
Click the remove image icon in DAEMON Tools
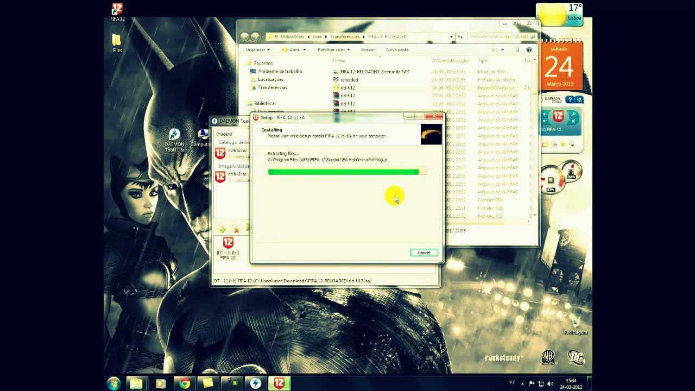235,228
